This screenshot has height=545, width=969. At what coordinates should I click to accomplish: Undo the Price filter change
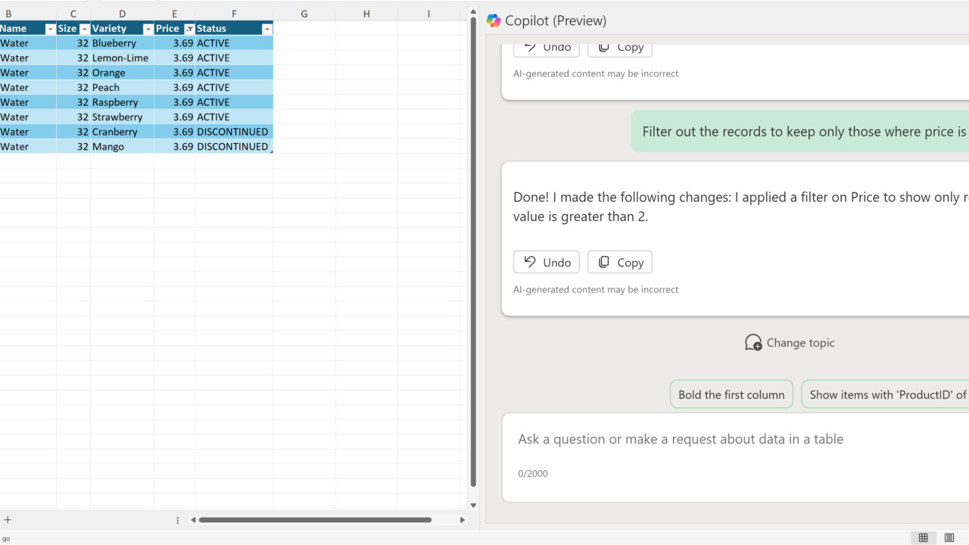547,262
